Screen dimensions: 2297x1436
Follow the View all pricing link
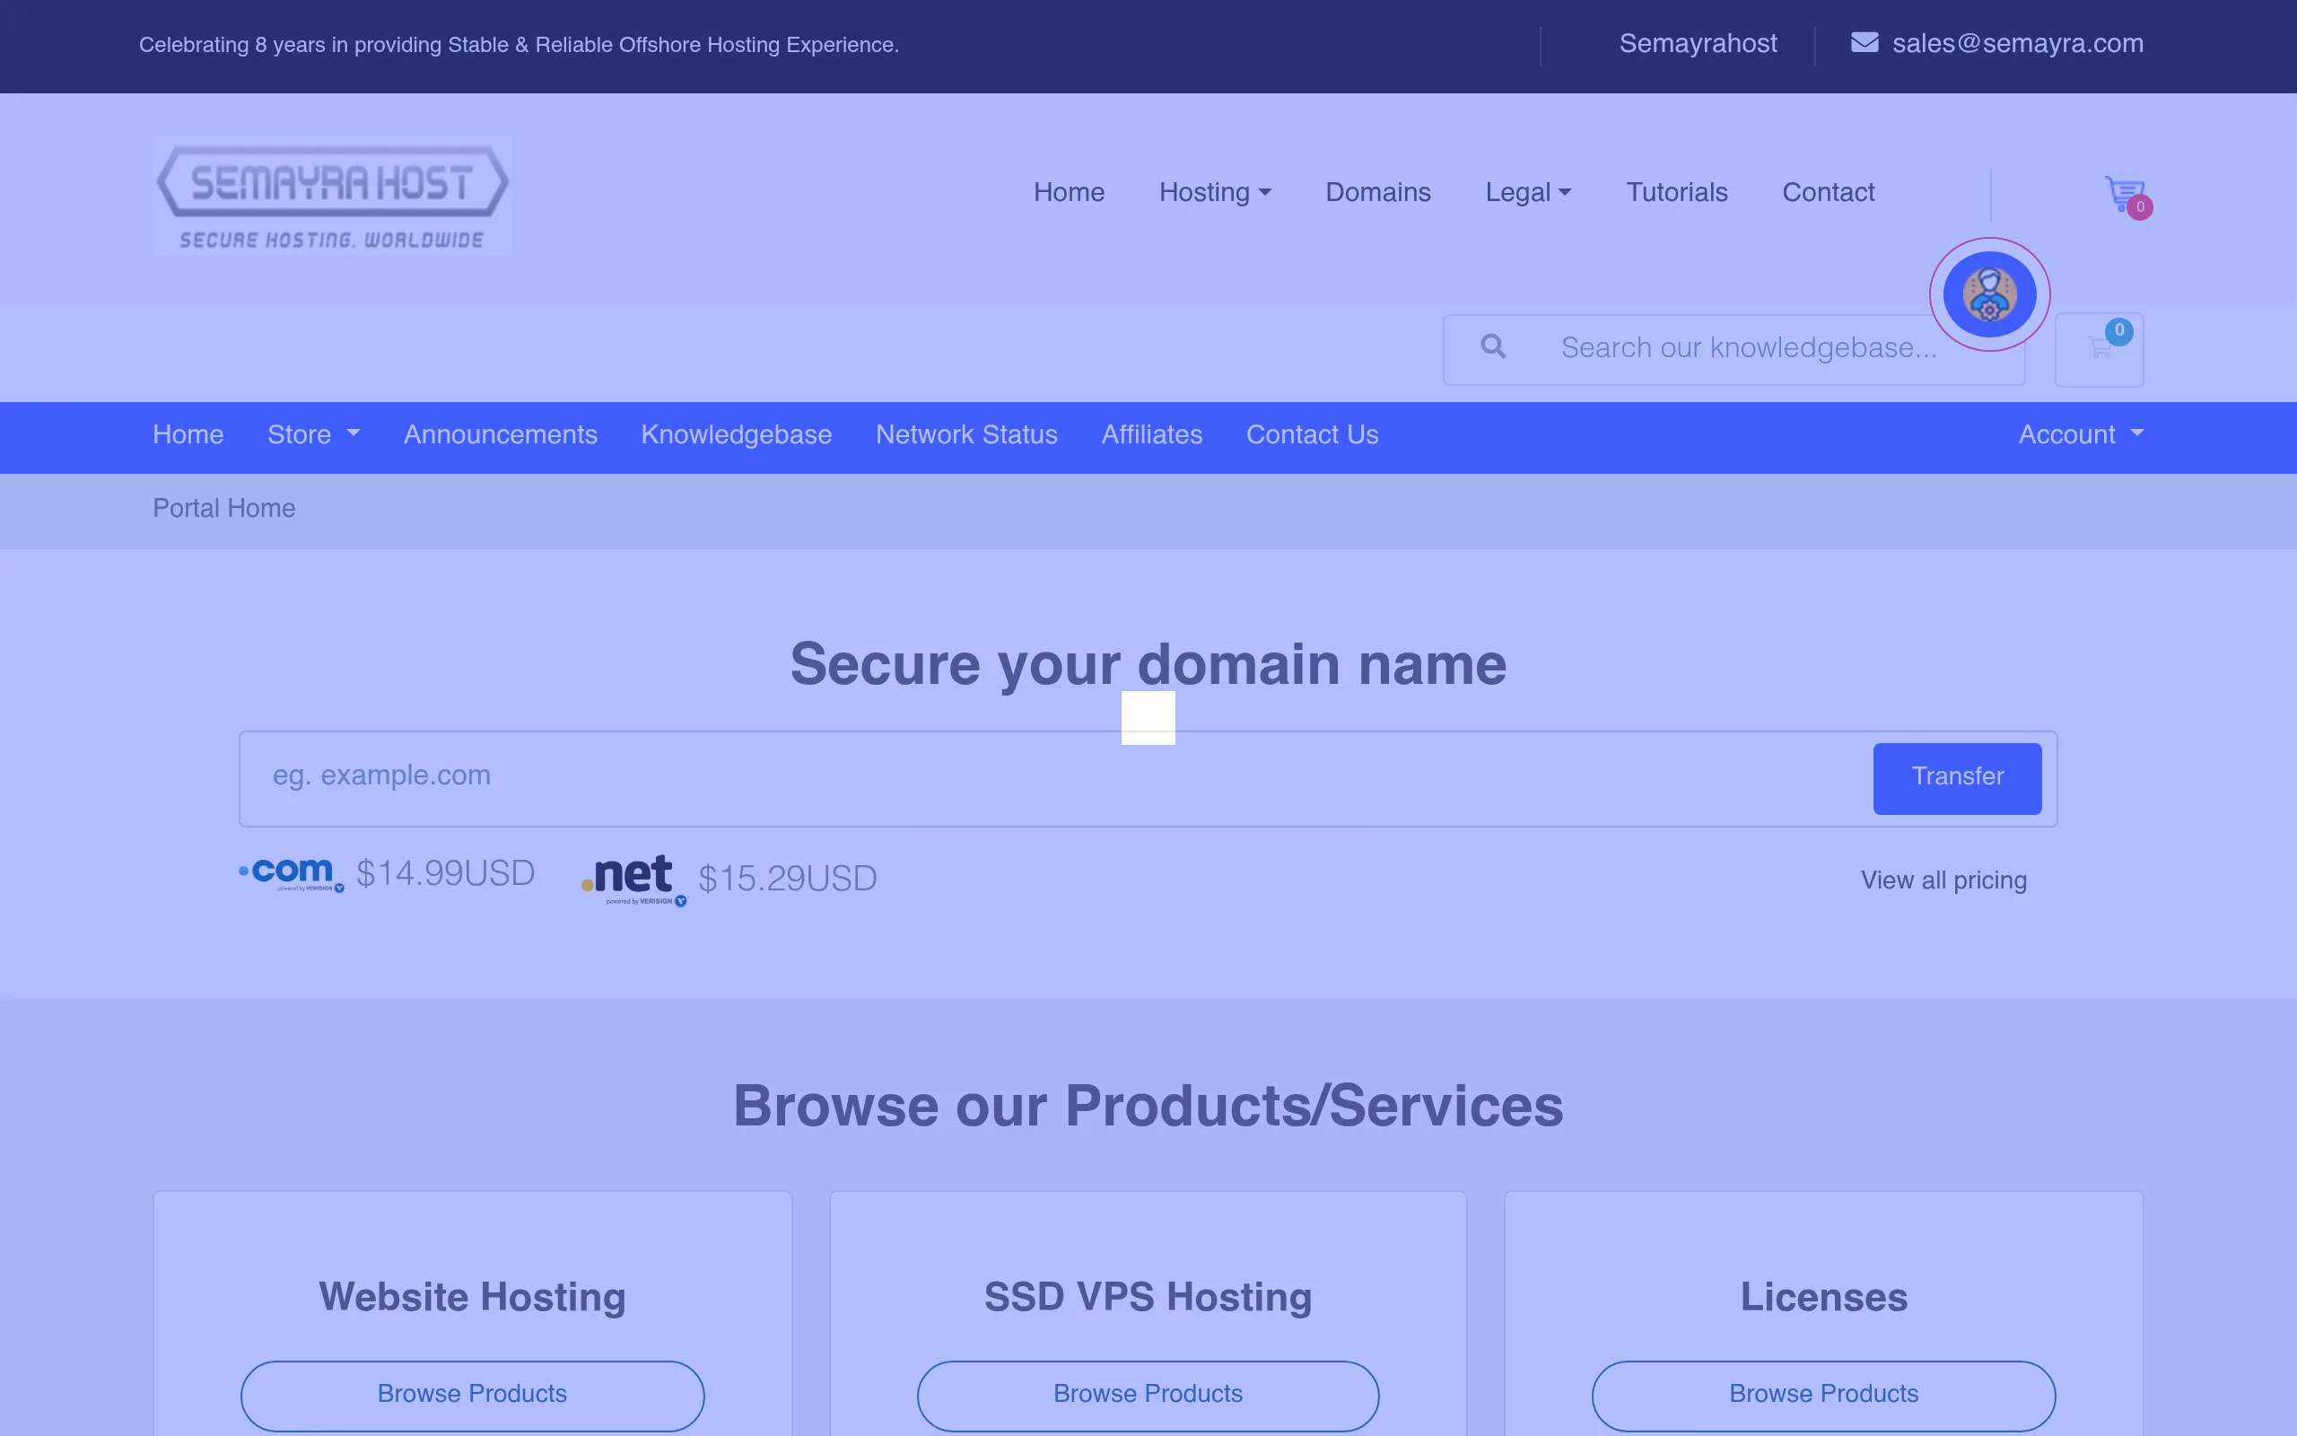click(1943, 880)
